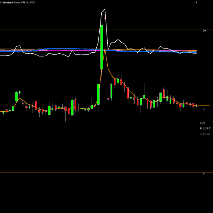Viewport: 213px width, 213px height.
Task: Click the 'V: 0.23 X' volume text
Action: tap(205, 129)
